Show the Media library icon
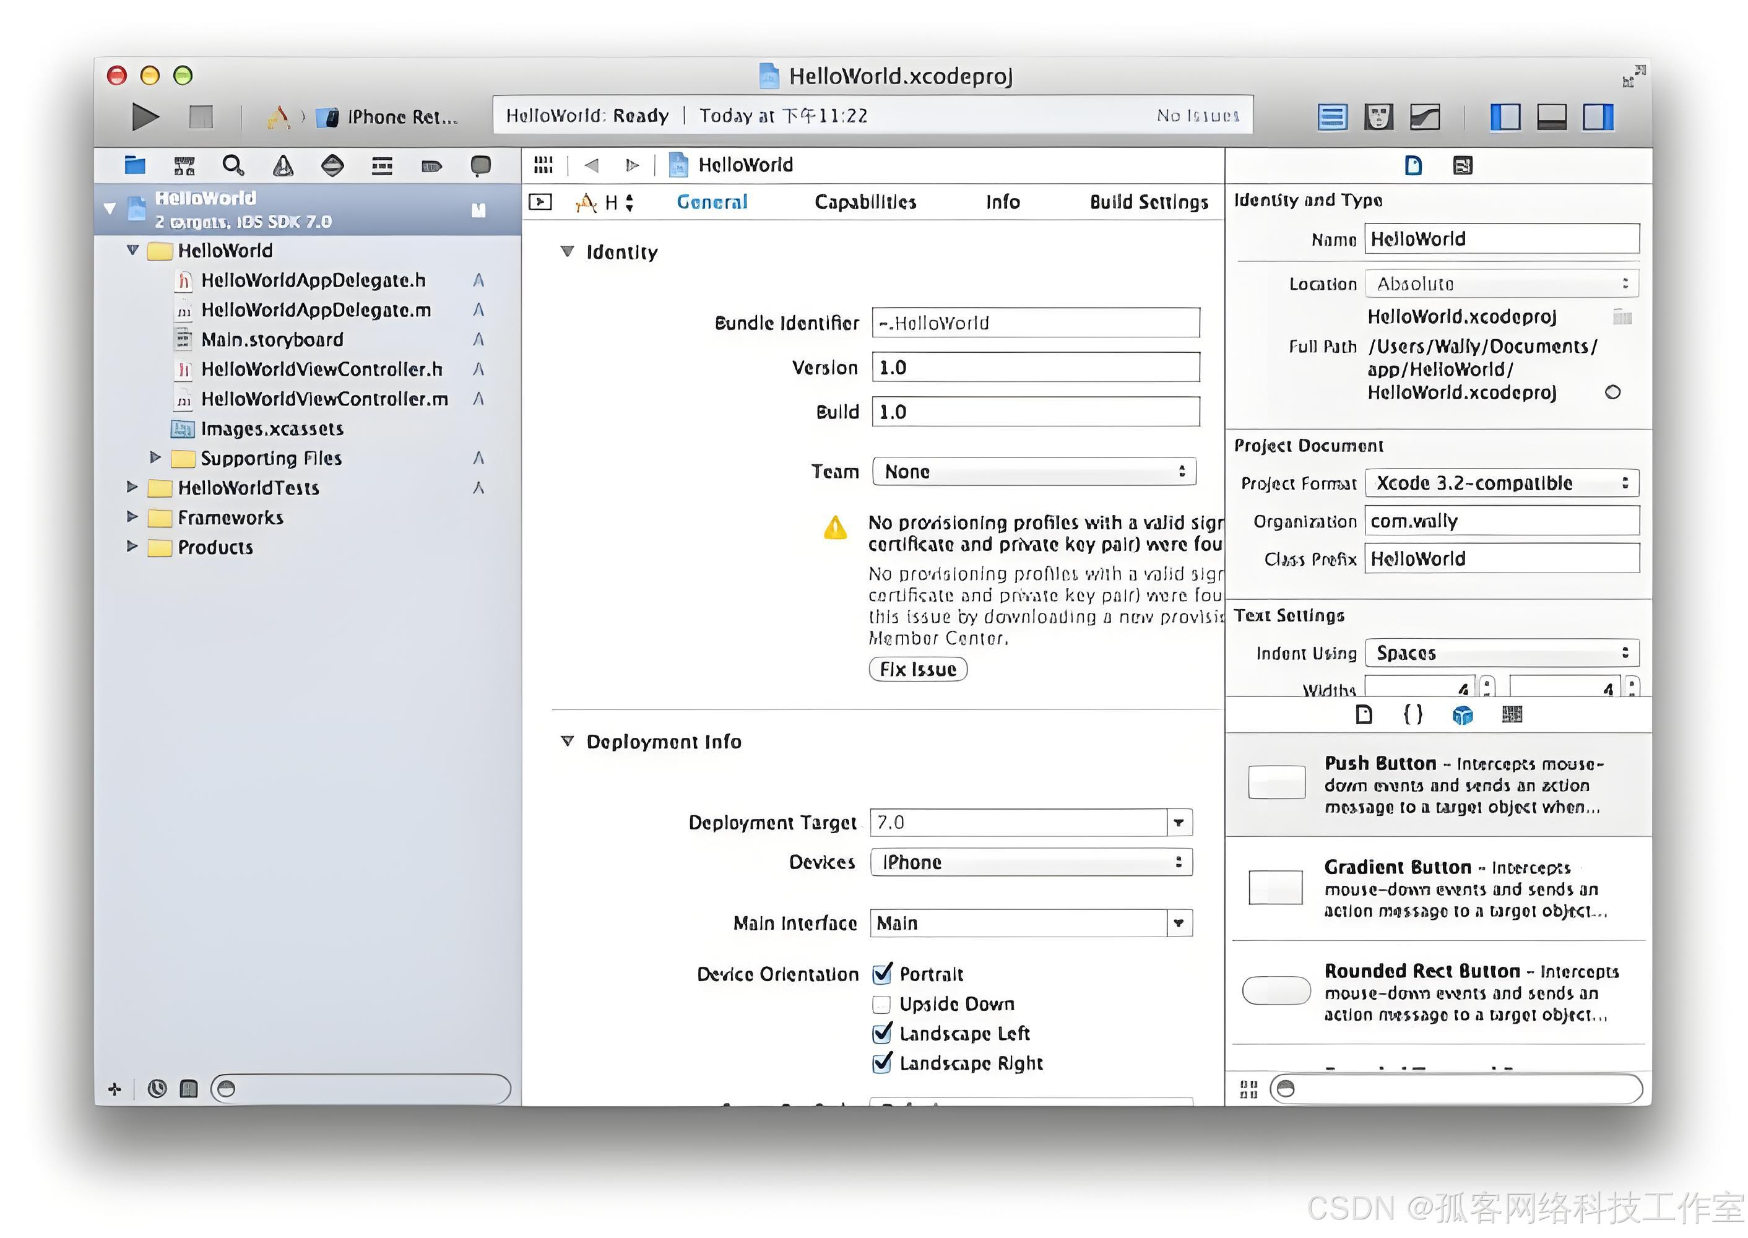Screen dimensions: 1748x1238 tap(1511, 714)
